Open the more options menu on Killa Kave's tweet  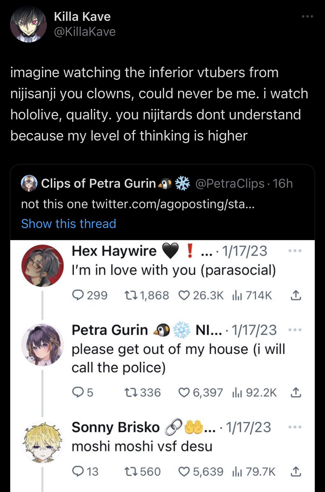click(x=307, y=17)
